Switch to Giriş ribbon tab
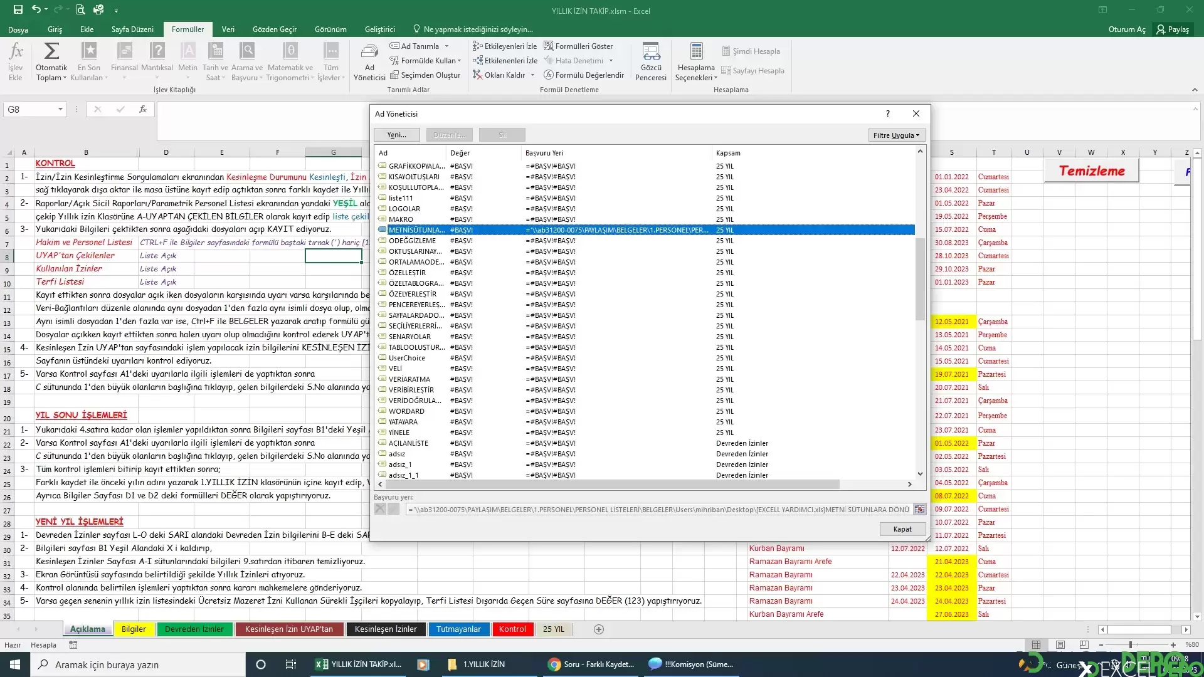The image size is (1204, 677). point(55,29)
